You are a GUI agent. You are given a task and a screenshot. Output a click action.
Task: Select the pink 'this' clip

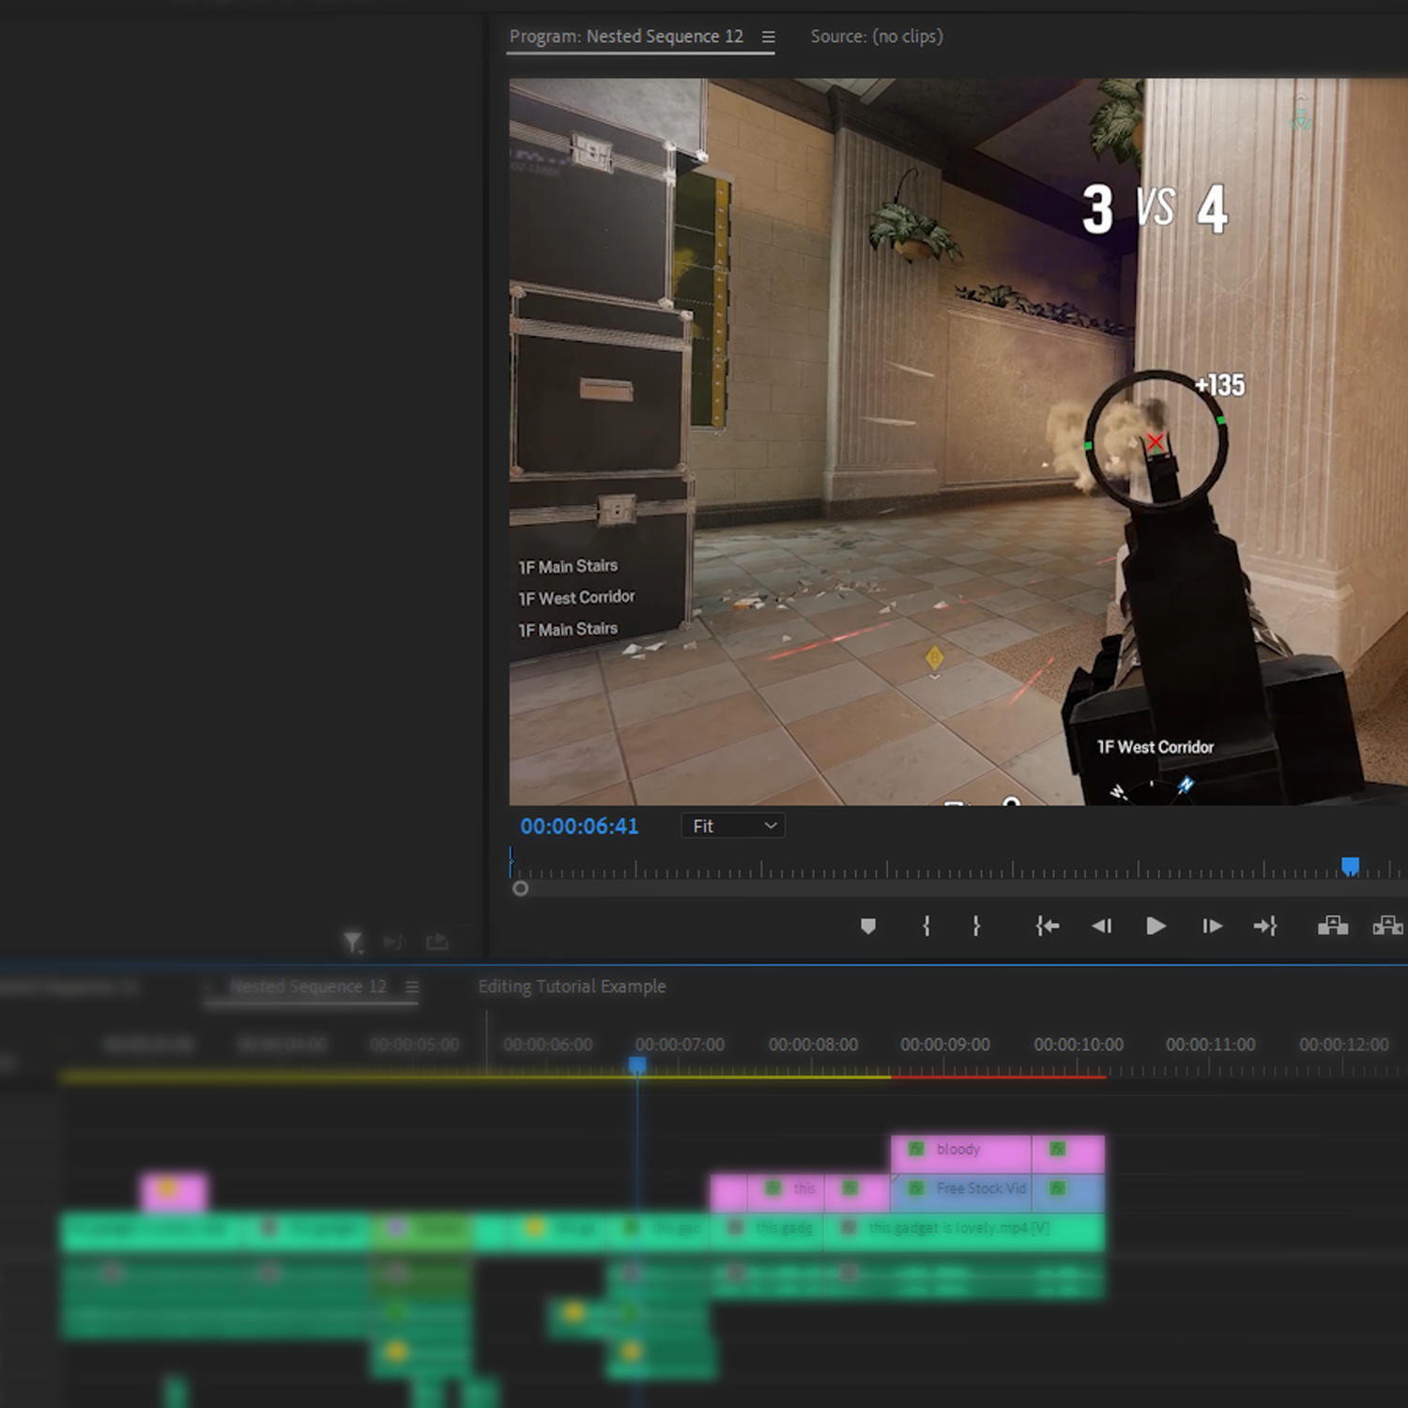click(x=786, y=1191)
